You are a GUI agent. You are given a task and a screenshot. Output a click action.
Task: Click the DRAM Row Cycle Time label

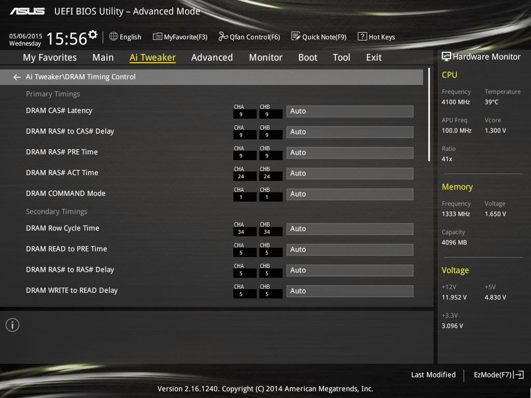[x=63, y=228]
